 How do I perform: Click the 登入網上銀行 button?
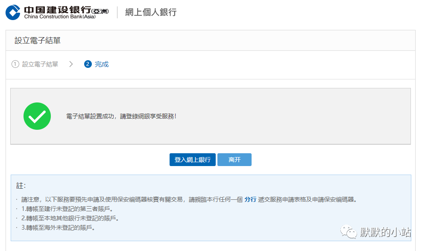[x=192, y=160]
